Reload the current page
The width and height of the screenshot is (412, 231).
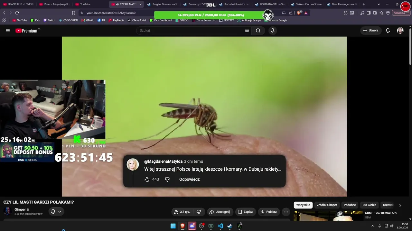[x=17, y=13]
